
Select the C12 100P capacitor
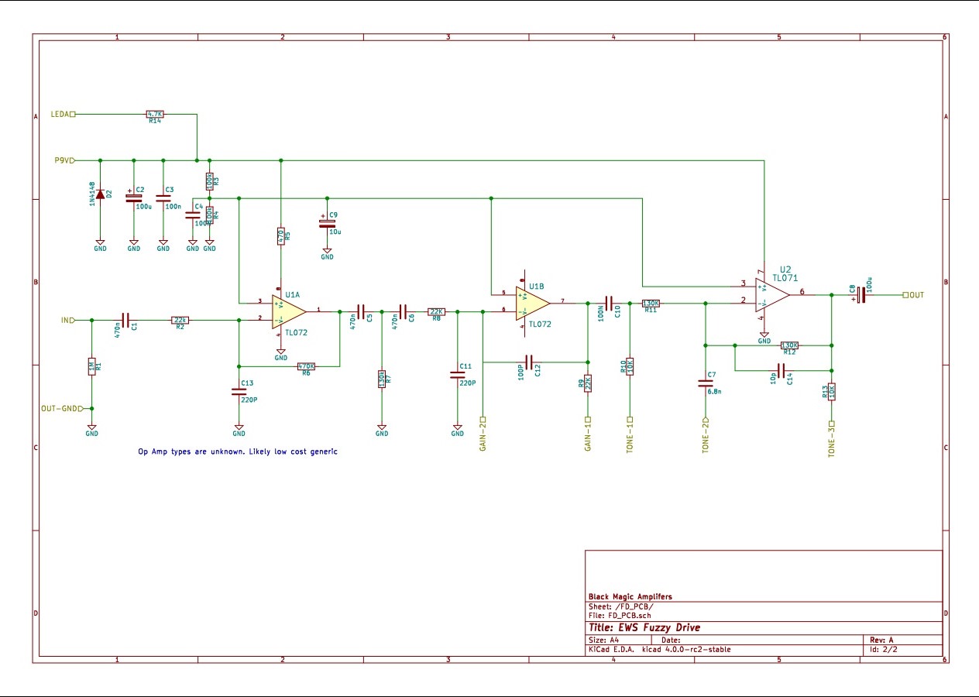530,362
